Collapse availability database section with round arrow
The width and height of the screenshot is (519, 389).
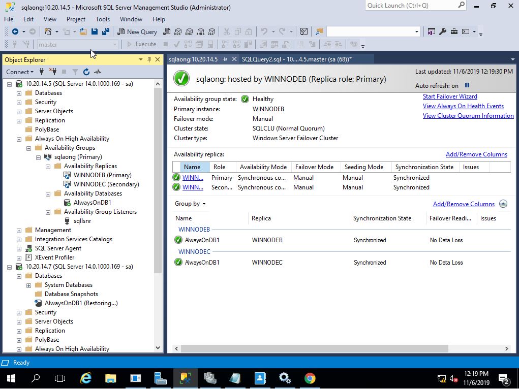tap(503, 204)
